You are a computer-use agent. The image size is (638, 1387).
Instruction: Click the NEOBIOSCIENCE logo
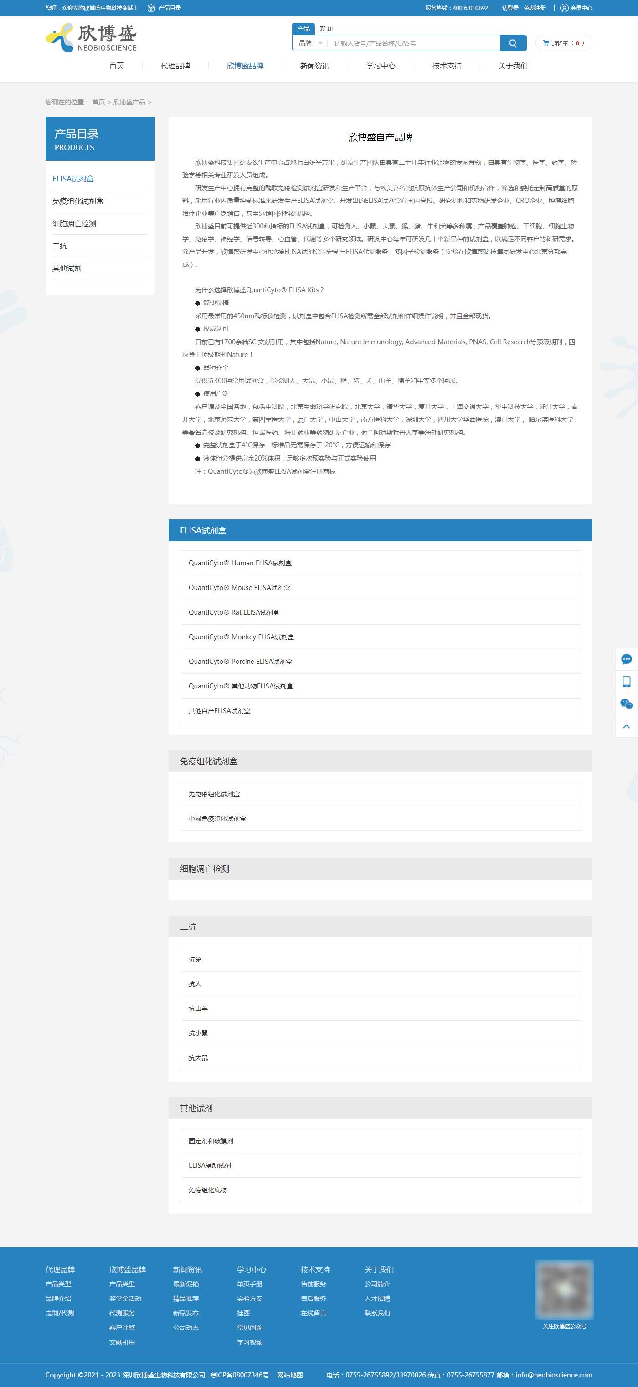(x=91, y=38)
